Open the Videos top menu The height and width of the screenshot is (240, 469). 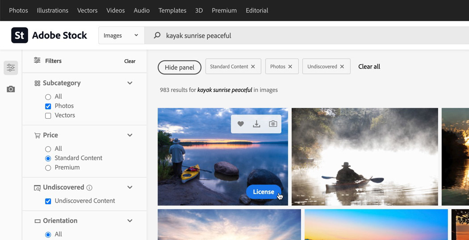(115, 10)
